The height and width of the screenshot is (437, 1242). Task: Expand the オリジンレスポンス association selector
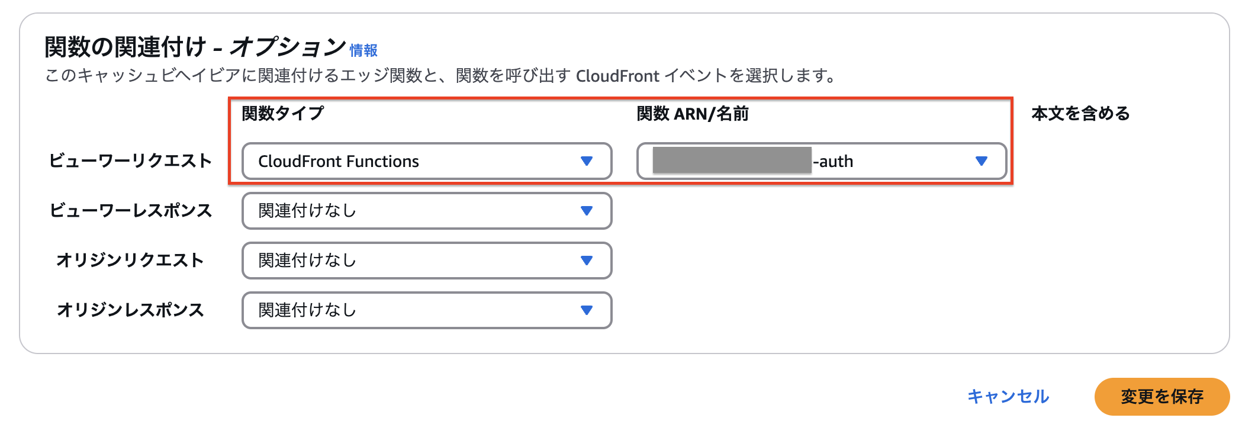(425, 310)
